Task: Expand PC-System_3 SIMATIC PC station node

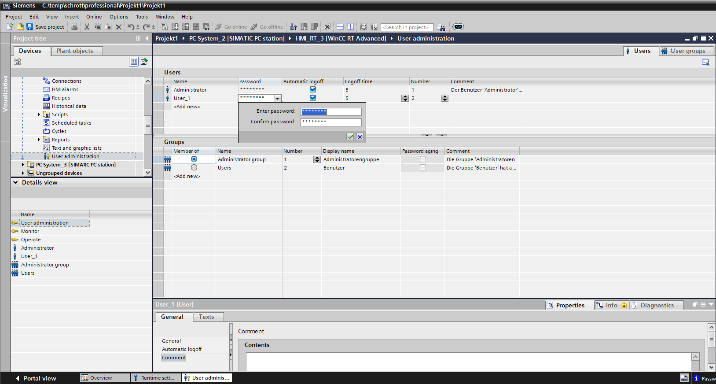Action: pyautogui.click(x=23, y=165)
